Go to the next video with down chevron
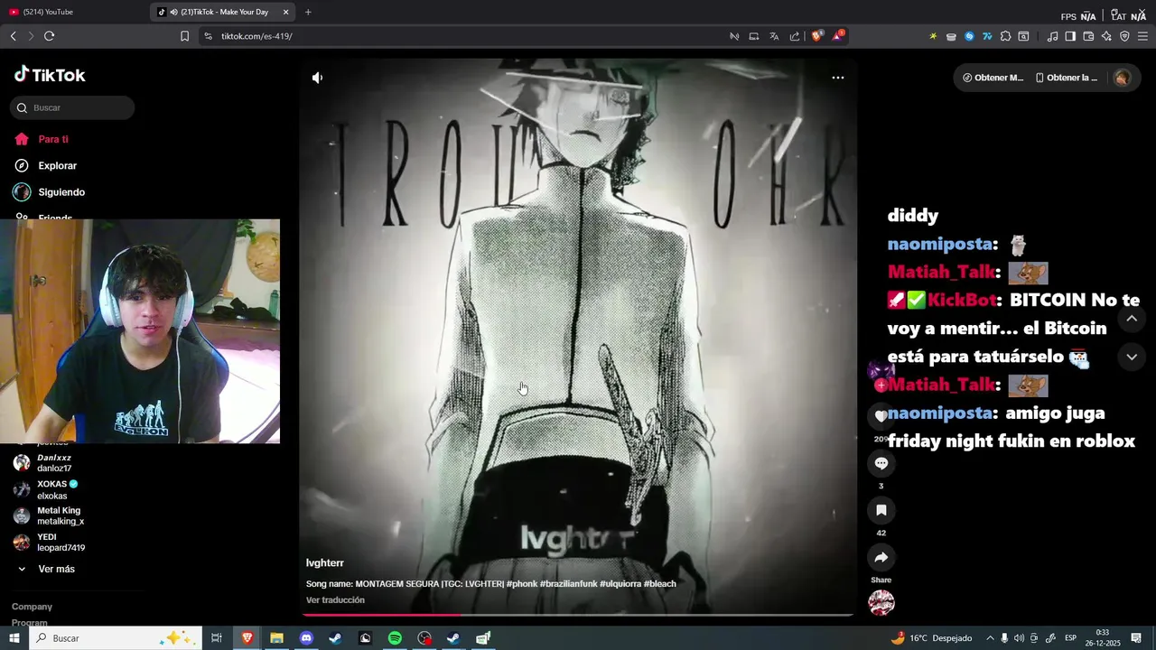This screenshot has height=650, width=1156. [x=1132, y=357]
